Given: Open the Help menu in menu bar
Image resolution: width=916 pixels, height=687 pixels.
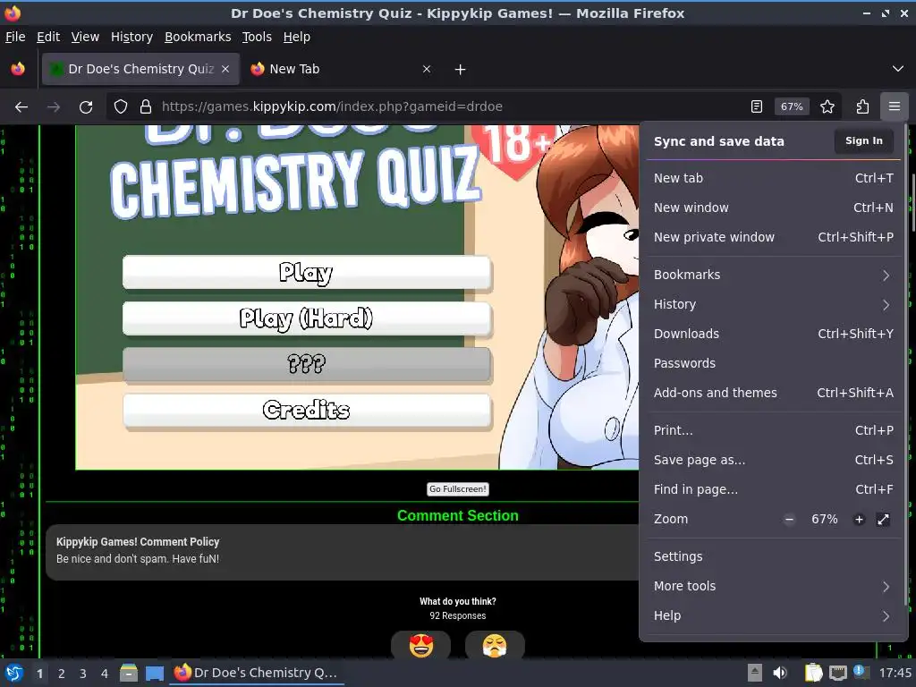Looking at the screenshot, I should click(296, 37).
